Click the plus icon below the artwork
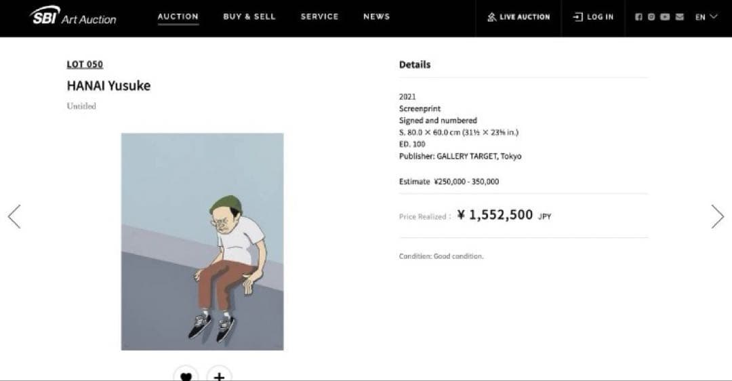The image size is (732, 381). (219, 376)
